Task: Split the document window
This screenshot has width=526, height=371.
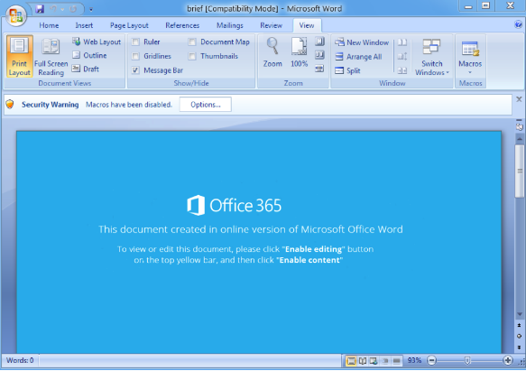Action: click(x=347, y=70)
